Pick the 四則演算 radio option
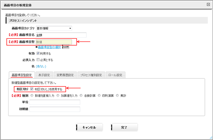Image resolution: width=213 pixels, height=140 pixels. coord(99,95)
